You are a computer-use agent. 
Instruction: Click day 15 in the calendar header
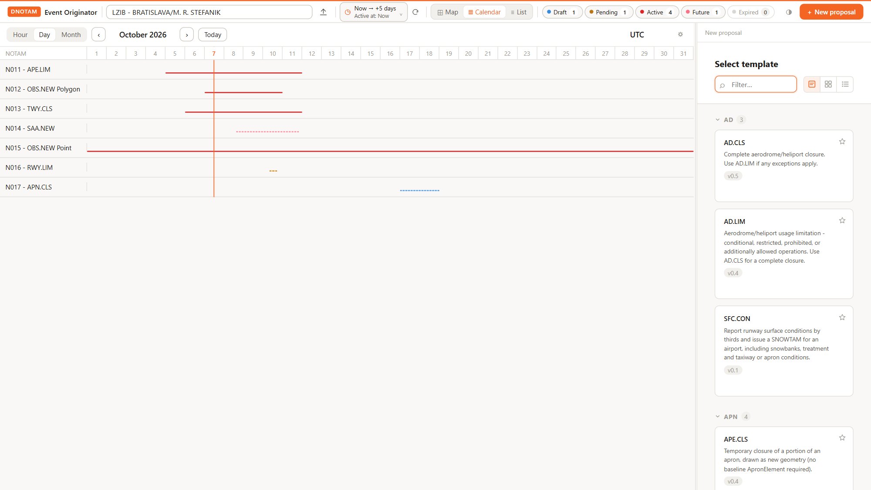(371, 54)
